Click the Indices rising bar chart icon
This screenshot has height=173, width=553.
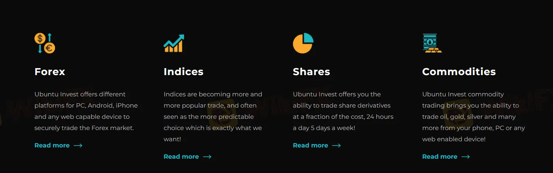point(174,43)
